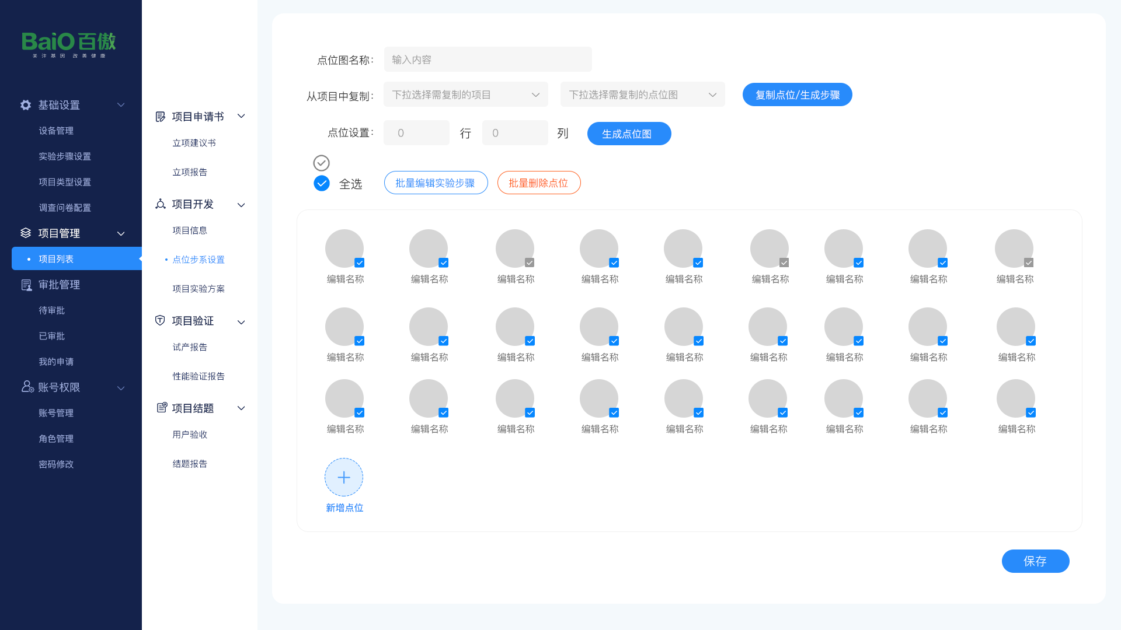Open 项目实验方案 menu item
1121x630 pixels.
pos(199,289)
